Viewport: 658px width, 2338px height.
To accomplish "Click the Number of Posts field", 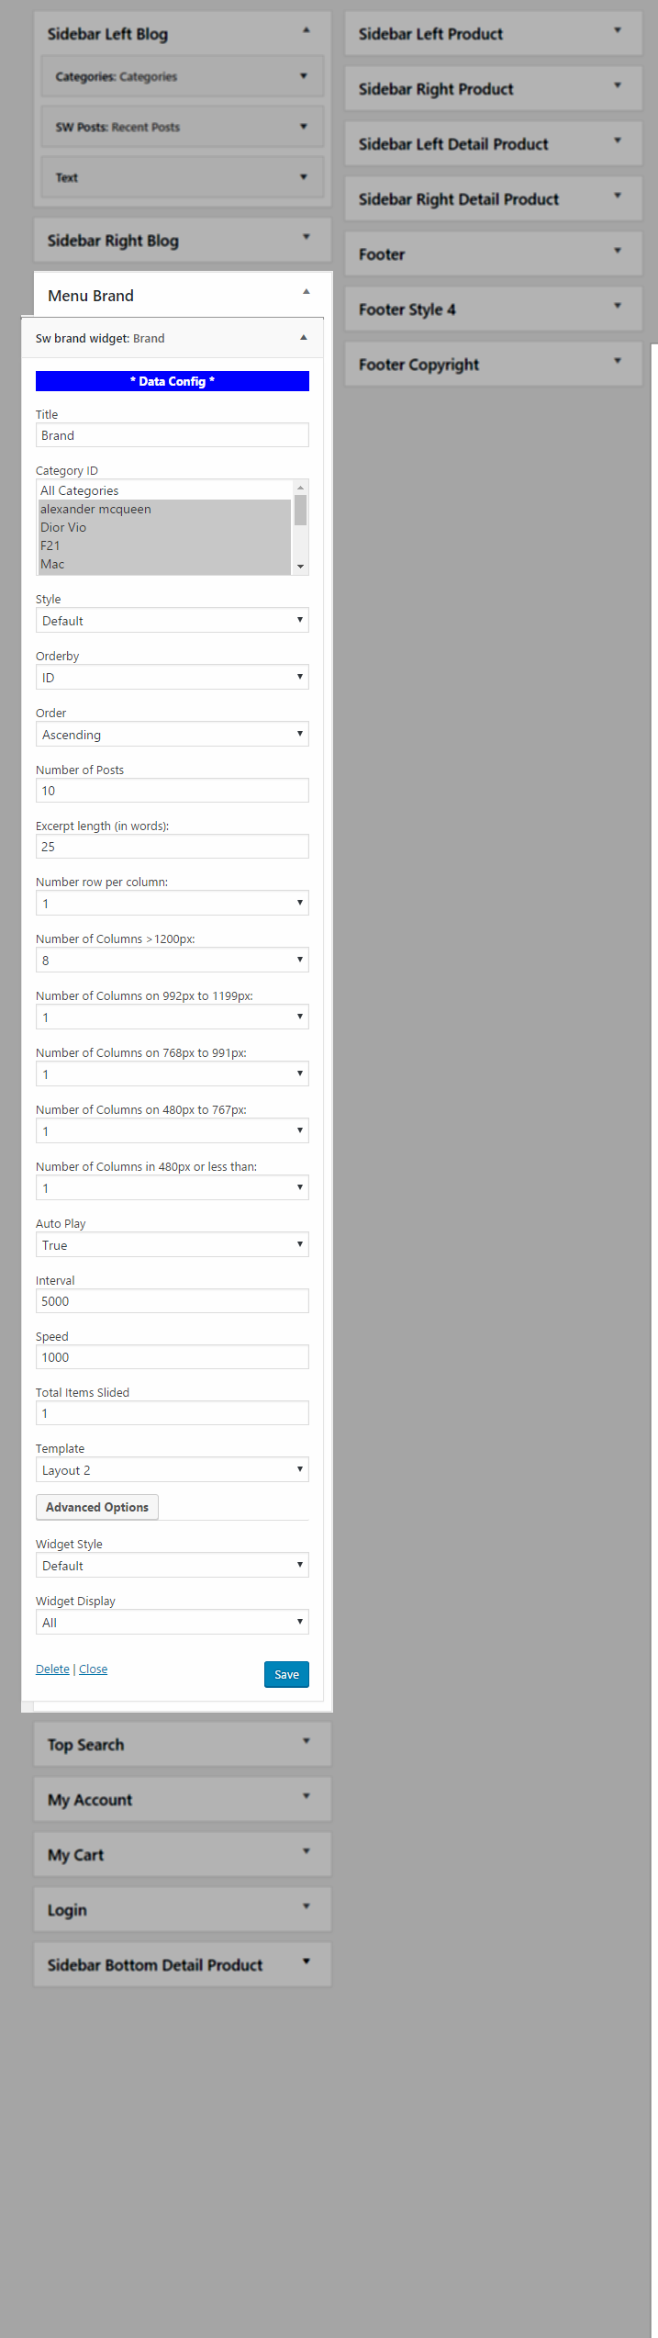I will point(173,791).
